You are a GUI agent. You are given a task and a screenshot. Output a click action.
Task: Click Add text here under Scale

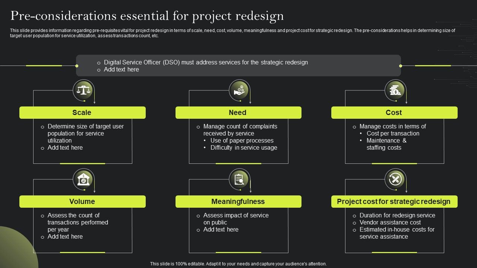(x=65, y=148)
